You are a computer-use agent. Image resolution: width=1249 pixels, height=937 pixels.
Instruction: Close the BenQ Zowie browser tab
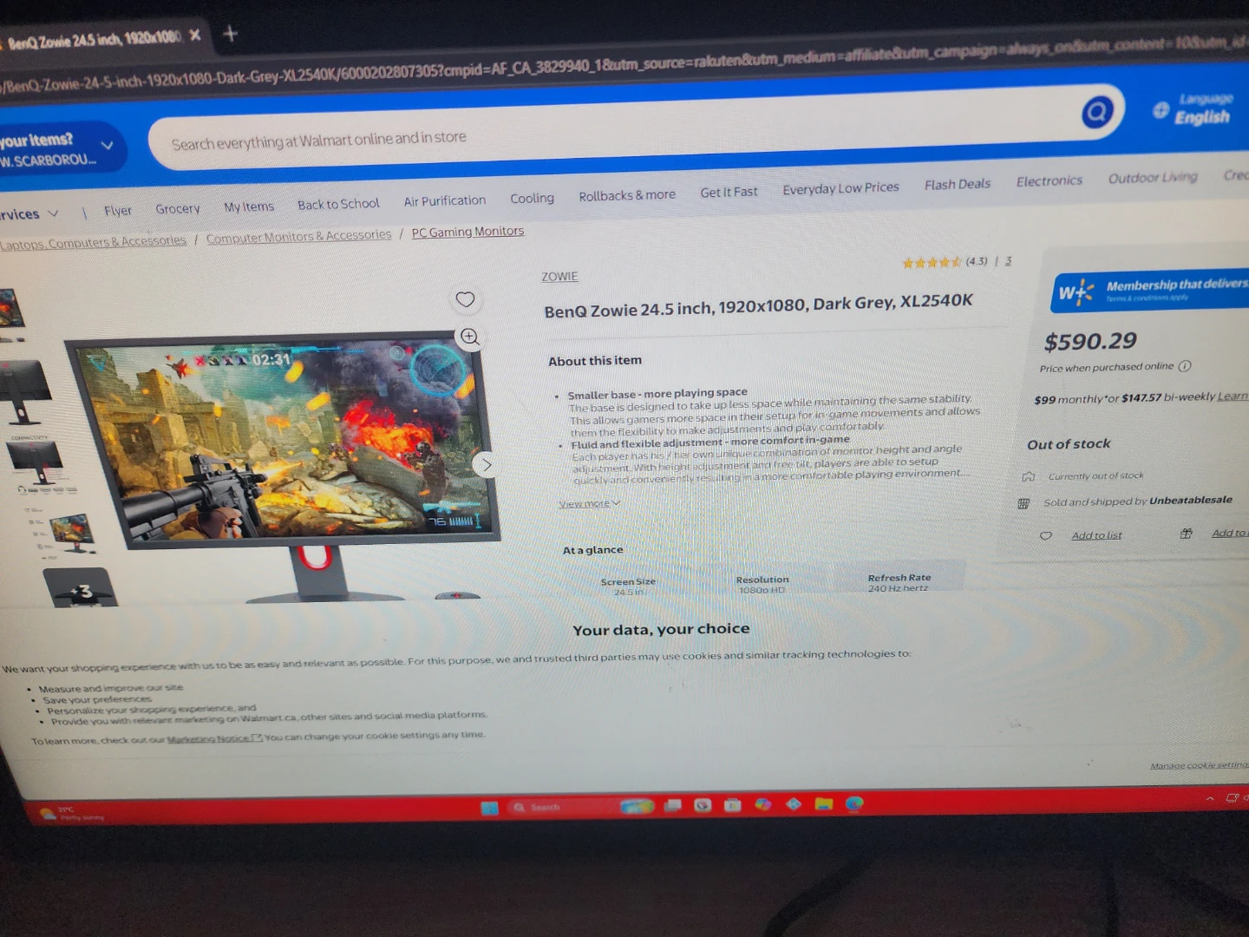coord(195,36)
